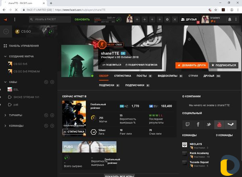
Task: Click the browser address bar URL
Action: coord(80,10)
